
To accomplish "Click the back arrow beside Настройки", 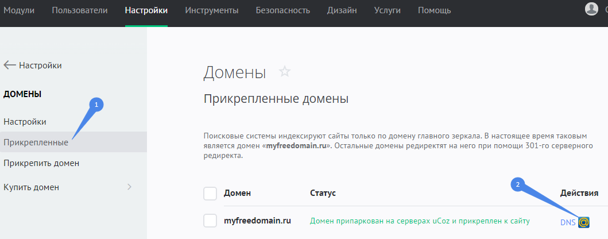I will (x=9, y=65).
